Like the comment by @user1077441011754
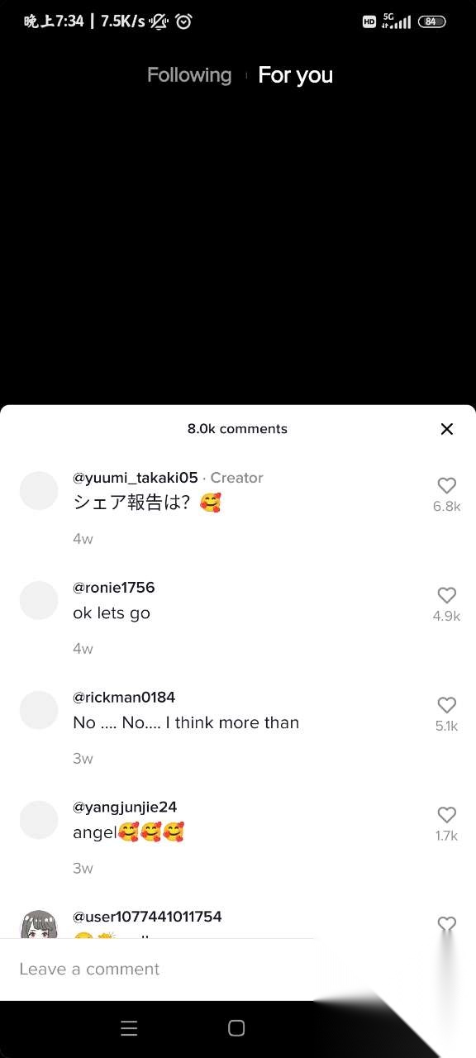476x1058 pixels. coord(446,925)
